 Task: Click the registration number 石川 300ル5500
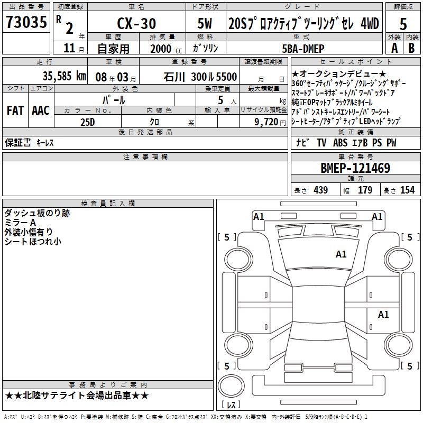pos(200,77)
